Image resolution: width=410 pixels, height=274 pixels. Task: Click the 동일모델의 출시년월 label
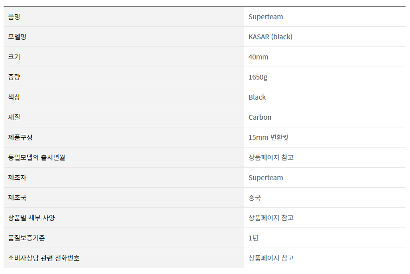click(x=37, y=157)
